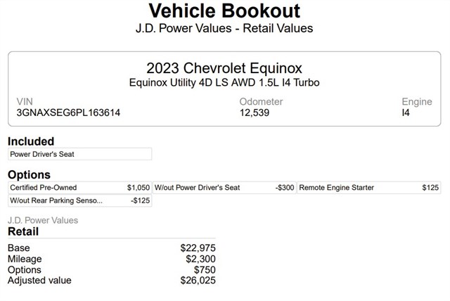This screenshot has width=450, height=301.
Task: Select the Mileage adjustment $2,300
Action: [200, 259]
